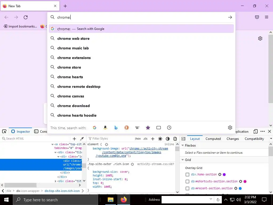Click the Go arrow in the address bar
Viewport: 273px width, 205px height.
pos(230,17)
